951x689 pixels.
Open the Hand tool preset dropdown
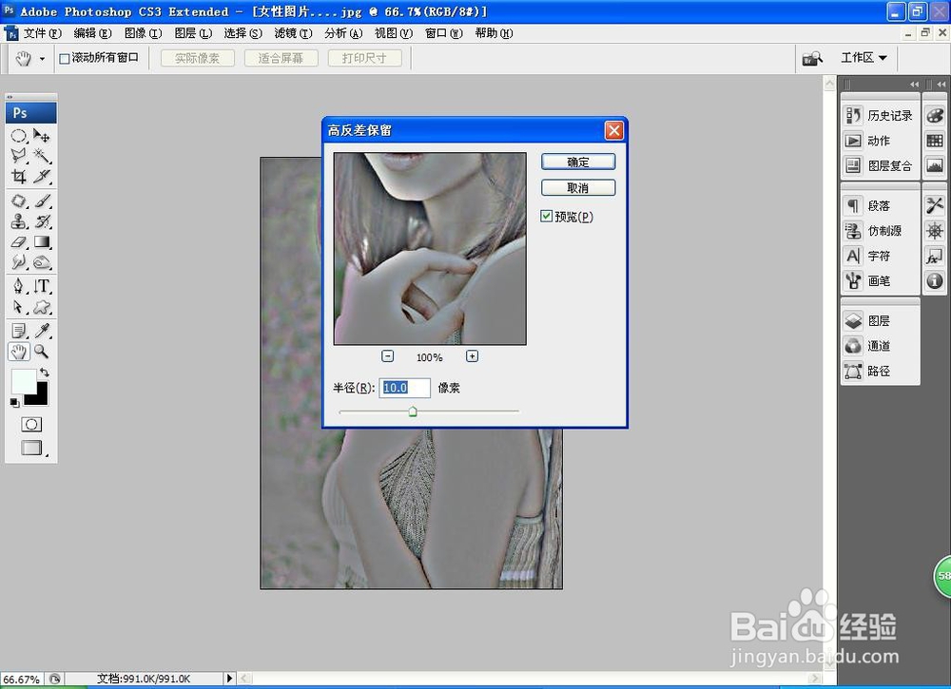click(40, 57)
